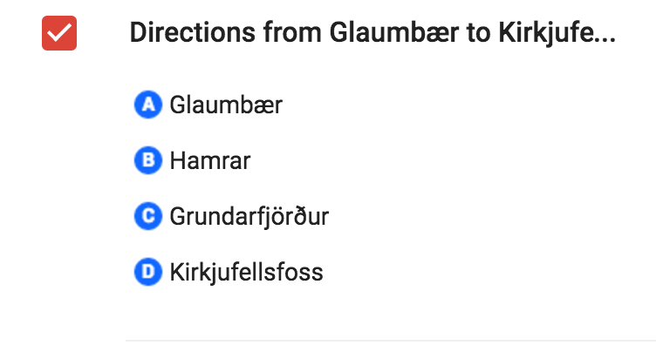Select the Glaumbær waypoint label
Screen dimensions: 656x345
(x=226, y=105)
